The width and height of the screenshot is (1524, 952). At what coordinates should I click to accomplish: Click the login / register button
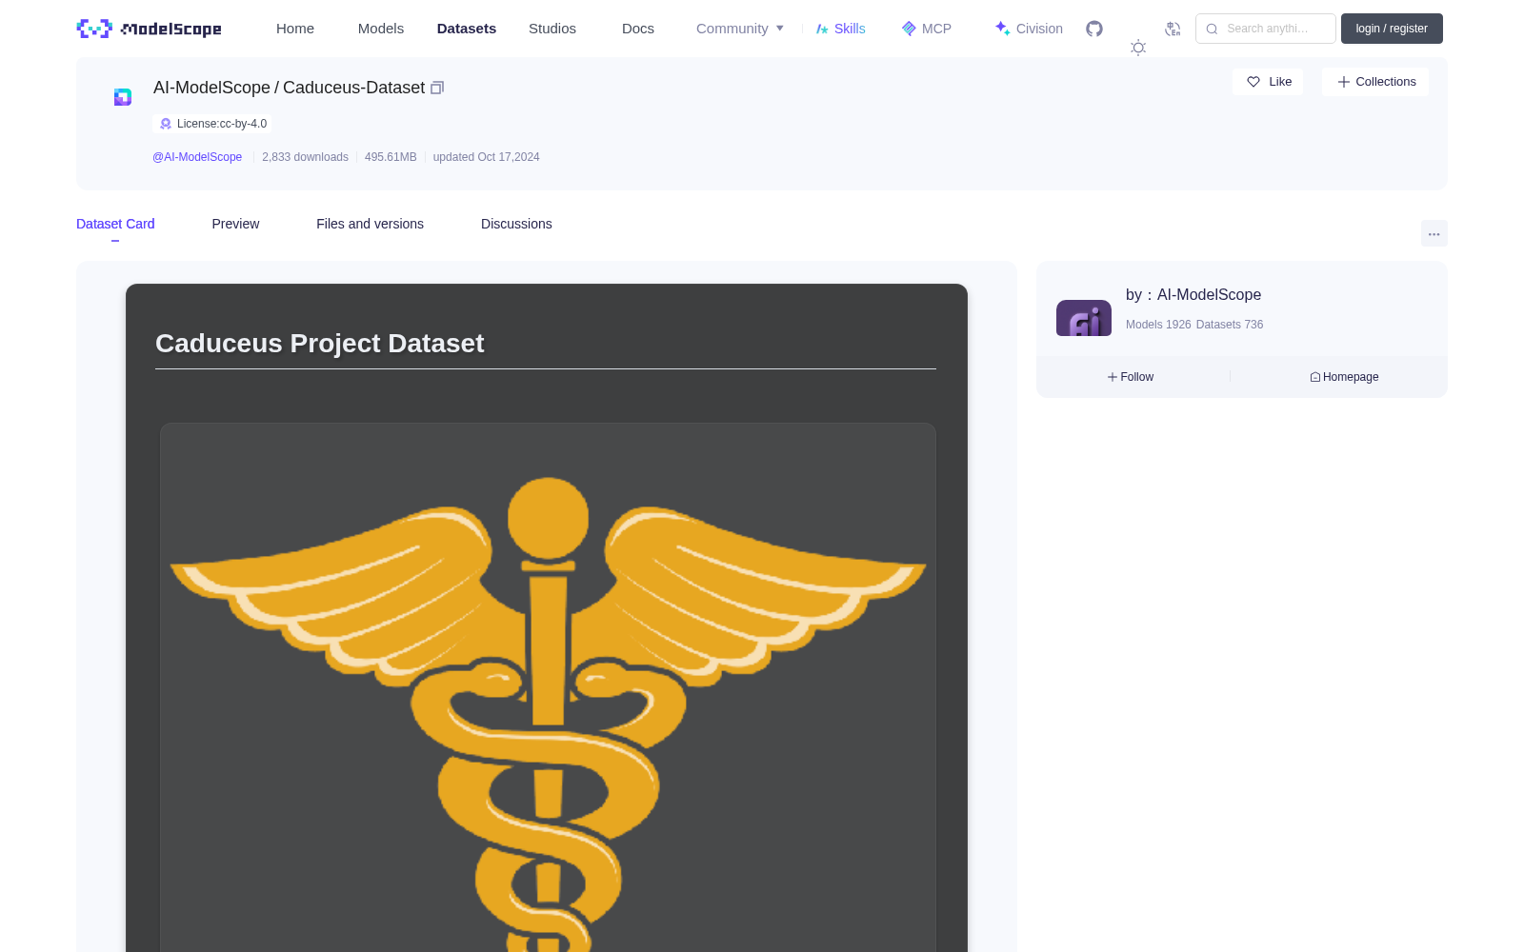[x=1392, y=29]
